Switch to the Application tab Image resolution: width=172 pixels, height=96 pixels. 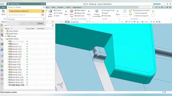[77, 7]
